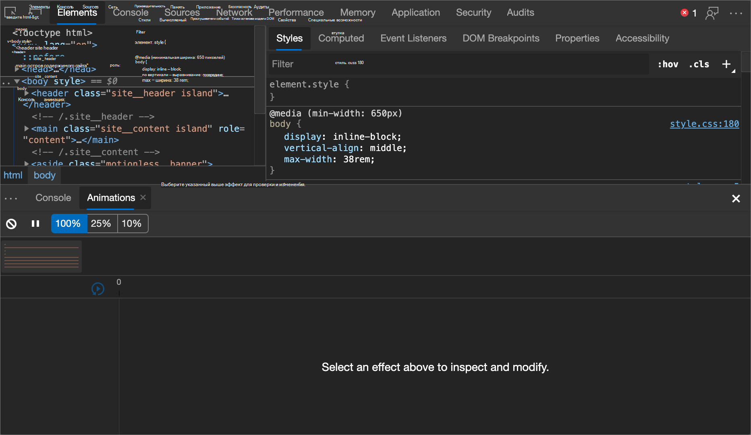751x435 pixels.
Task: Expand the main site__content node
Action: coord(27,128)
